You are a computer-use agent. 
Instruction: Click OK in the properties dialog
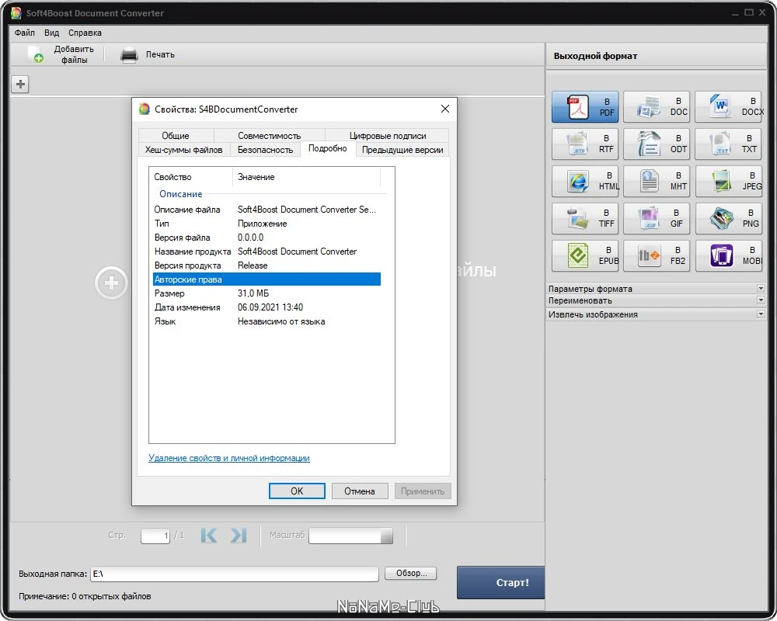[297, 491]
